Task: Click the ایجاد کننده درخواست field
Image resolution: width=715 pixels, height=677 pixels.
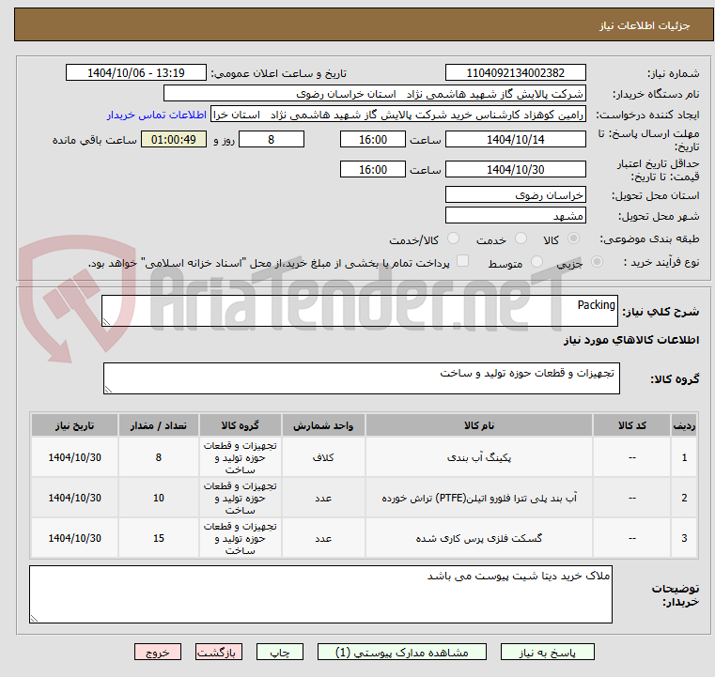Action: [397, 115]
